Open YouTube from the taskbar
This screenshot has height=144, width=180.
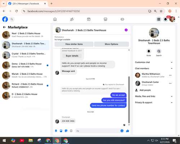22,140
